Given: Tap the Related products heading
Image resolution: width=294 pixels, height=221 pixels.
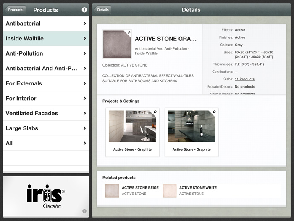Looking at the screenshot, I should point(119,178).
